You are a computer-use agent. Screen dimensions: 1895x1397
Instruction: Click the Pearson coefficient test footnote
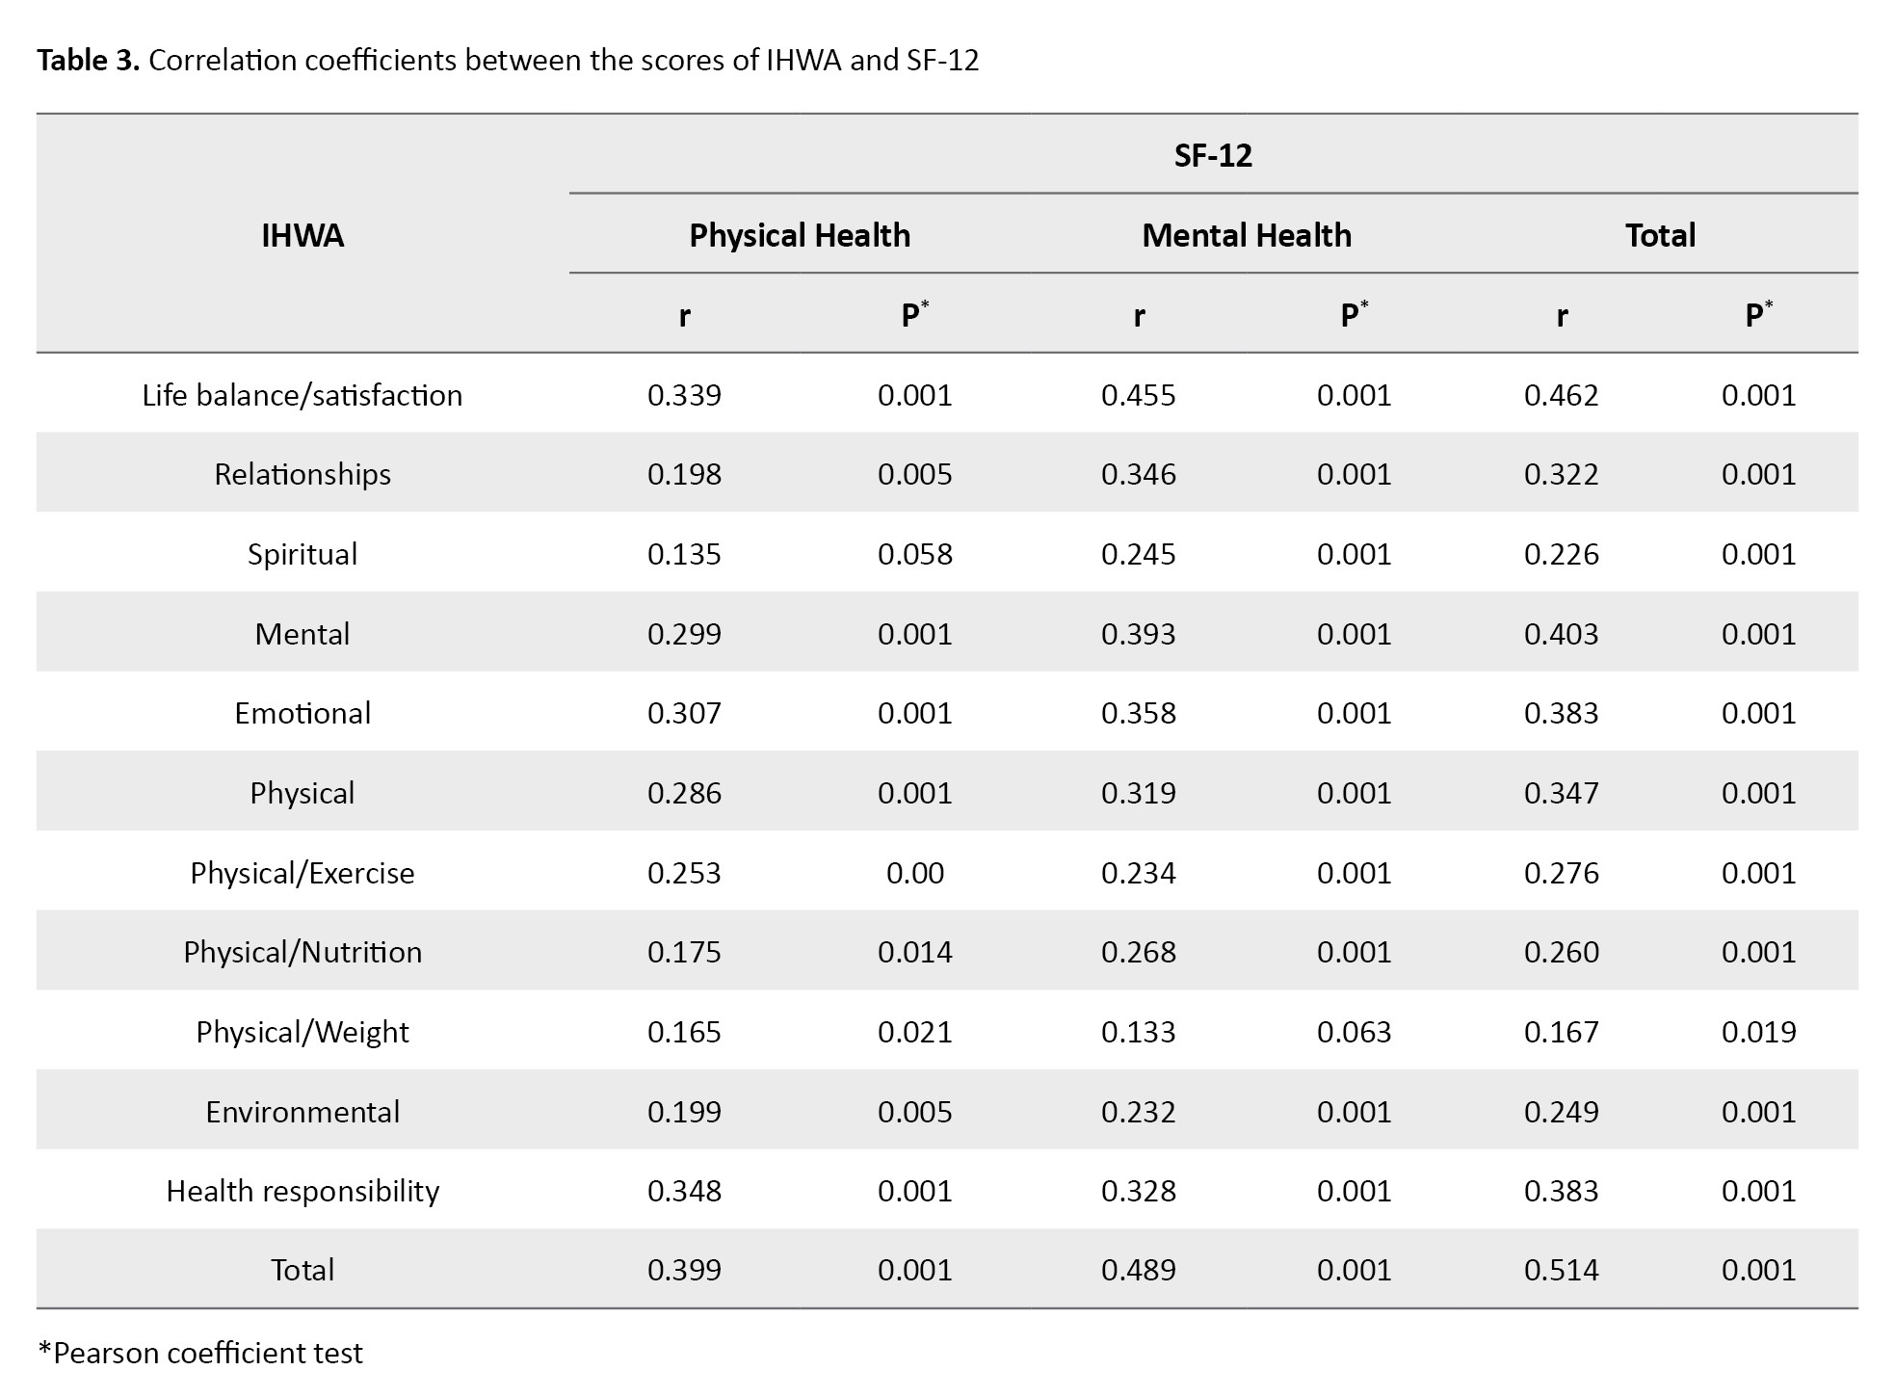tap(200, 1353)
